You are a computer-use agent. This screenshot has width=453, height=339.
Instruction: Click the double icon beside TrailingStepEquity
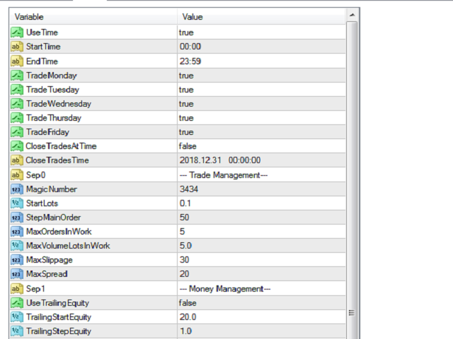pyautogui.click(x=17, y=331)
